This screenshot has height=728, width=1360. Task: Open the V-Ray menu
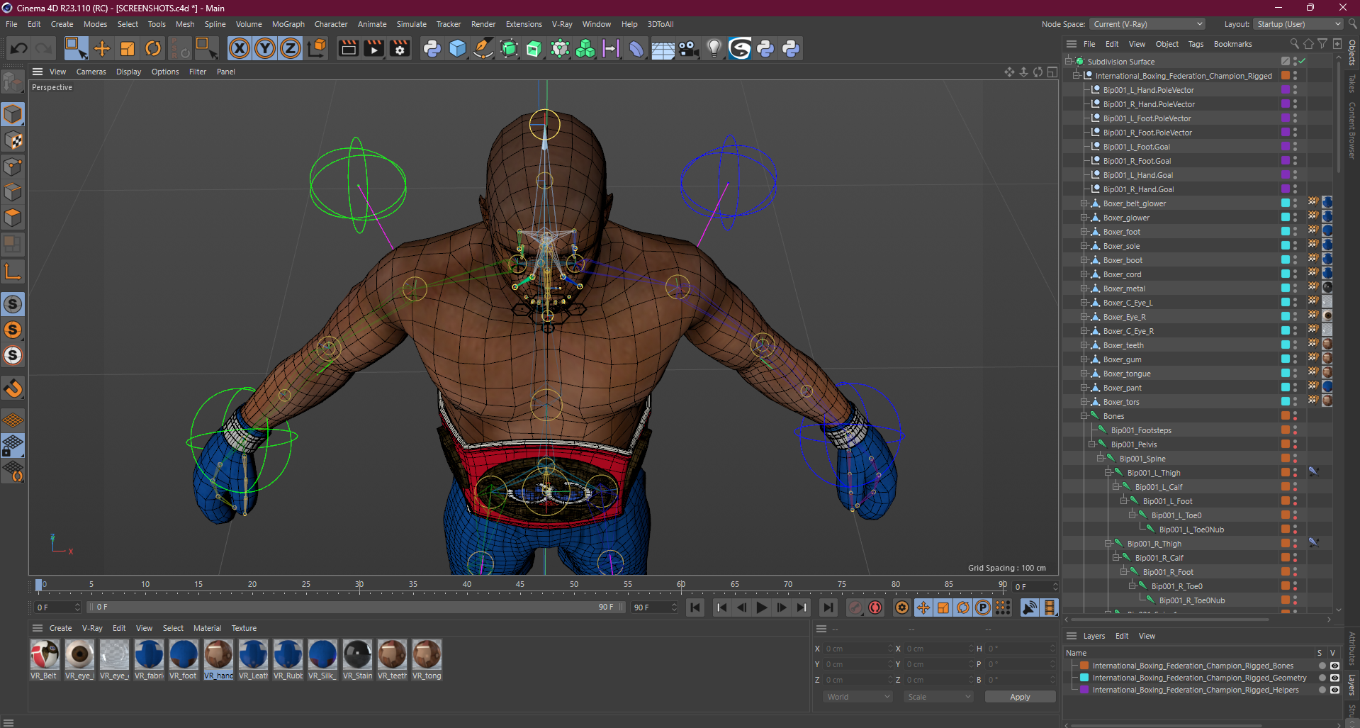[562, 24]
